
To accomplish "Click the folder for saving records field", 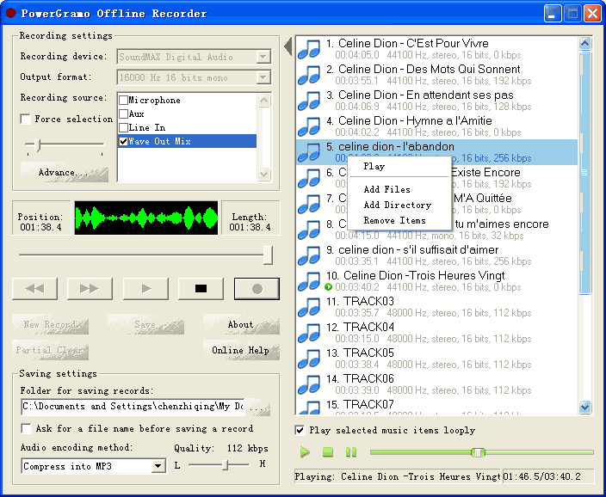I will coord(133,407).
